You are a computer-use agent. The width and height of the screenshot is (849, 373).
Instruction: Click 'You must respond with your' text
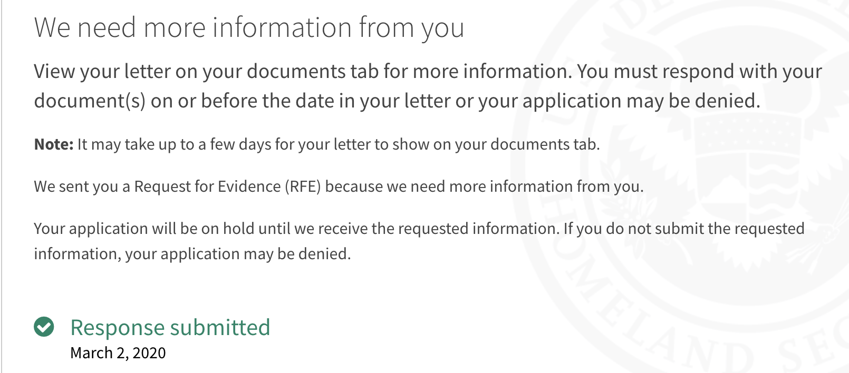click(700, 71)
